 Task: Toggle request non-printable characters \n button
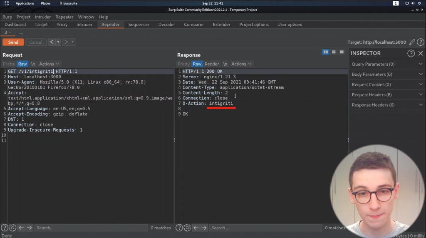click(x=33, y=64)
